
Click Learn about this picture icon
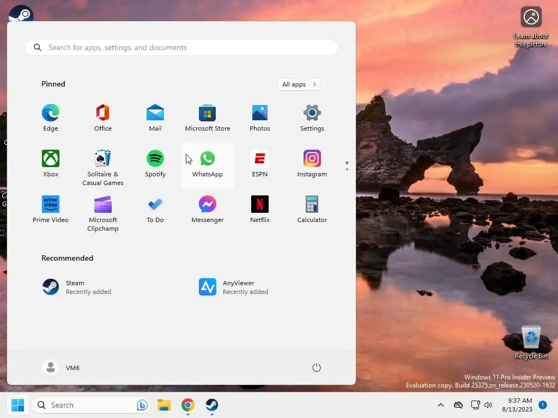click(x=531, y=27)
